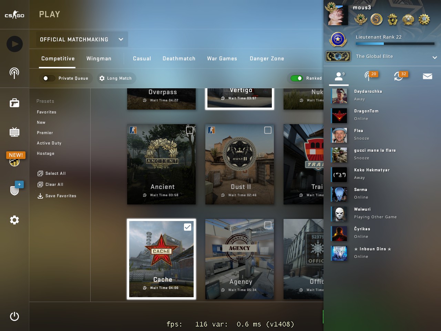Switch to the Casual tab
Screen dimensions: 441x331
tap(142, 59)
